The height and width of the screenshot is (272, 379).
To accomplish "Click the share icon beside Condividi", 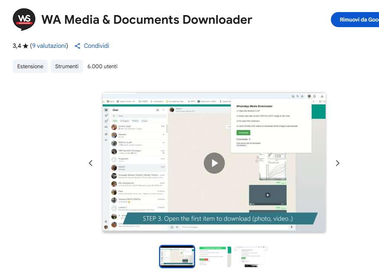I will pos(77,46).
